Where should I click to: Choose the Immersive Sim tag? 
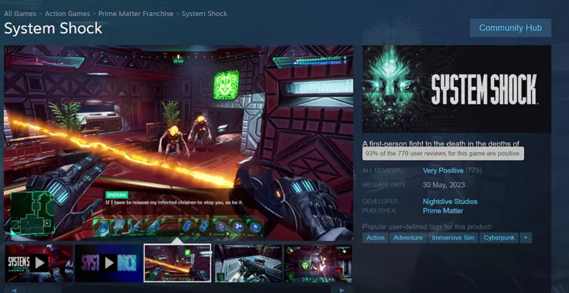[x=452, y=237]
